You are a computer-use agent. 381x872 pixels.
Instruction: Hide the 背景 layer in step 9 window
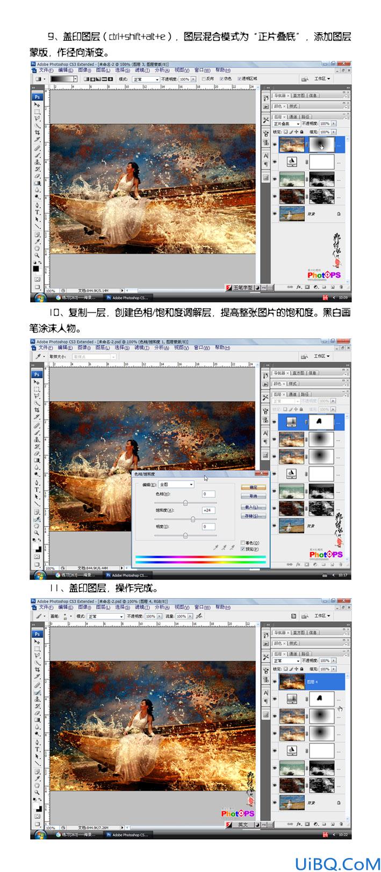[275, 214]
